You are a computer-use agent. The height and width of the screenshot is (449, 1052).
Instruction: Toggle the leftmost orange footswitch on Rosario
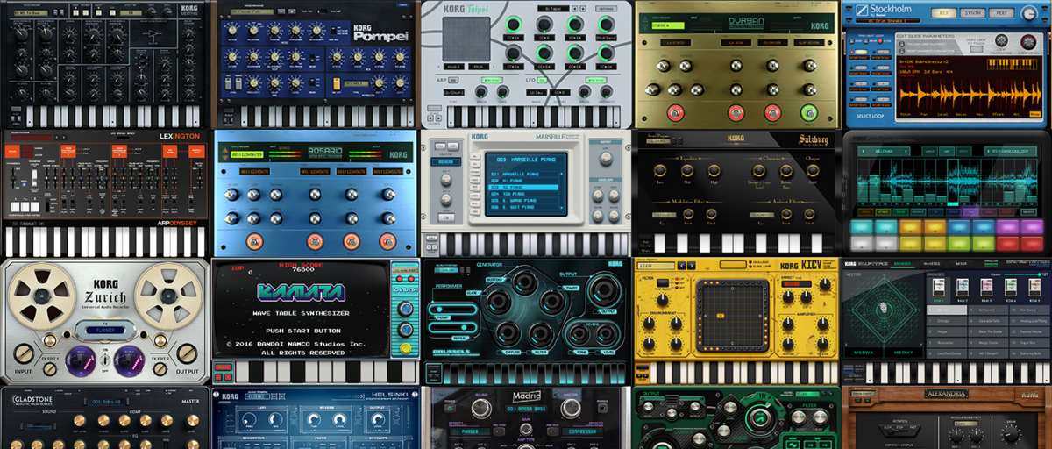(254, 242)
